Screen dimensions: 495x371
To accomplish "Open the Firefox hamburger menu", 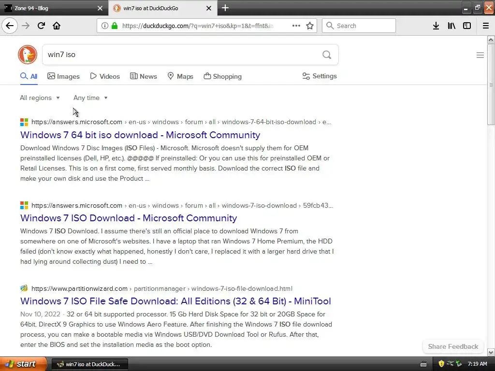I will tap(485, 26).
